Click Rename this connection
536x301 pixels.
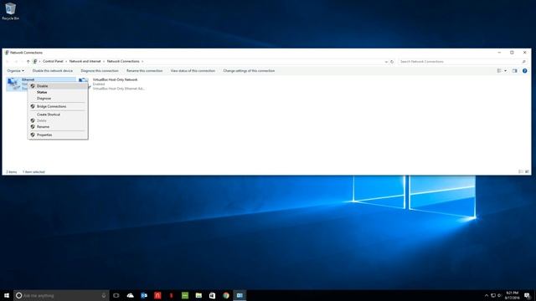click(144, 70)
